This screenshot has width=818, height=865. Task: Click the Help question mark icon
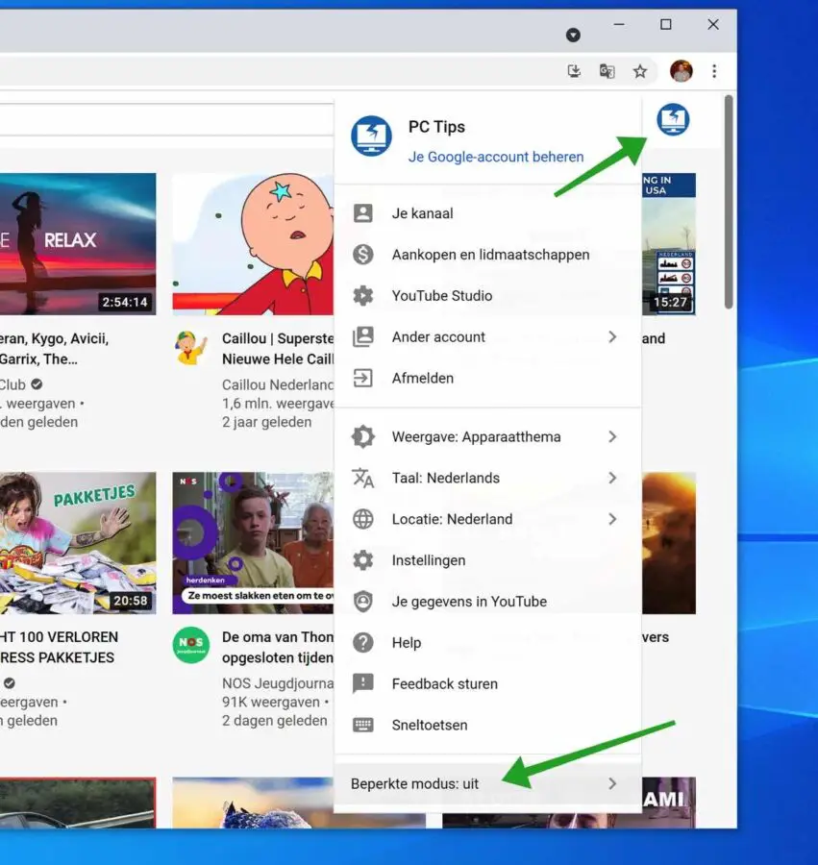pyautogui.click(x=363, y=642)
